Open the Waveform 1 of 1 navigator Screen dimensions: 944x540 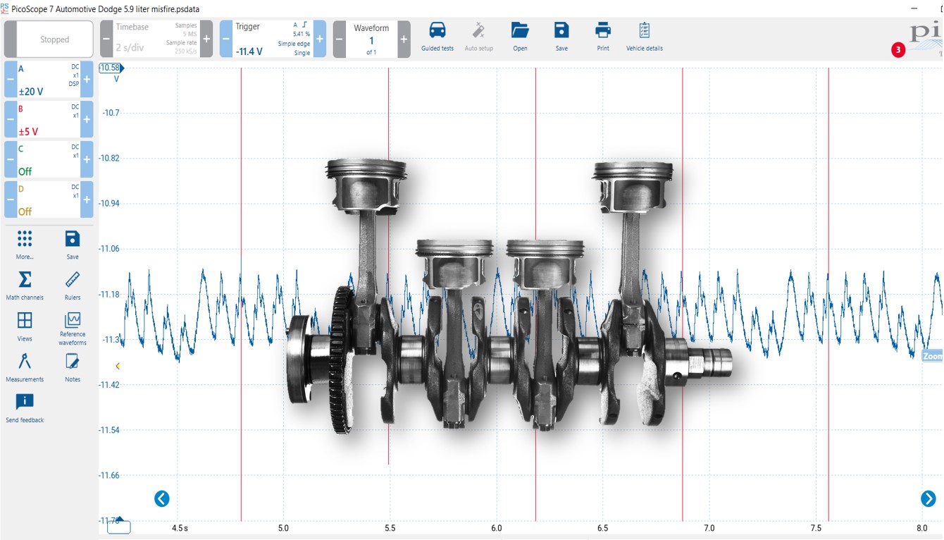click(x=371, y=39)
